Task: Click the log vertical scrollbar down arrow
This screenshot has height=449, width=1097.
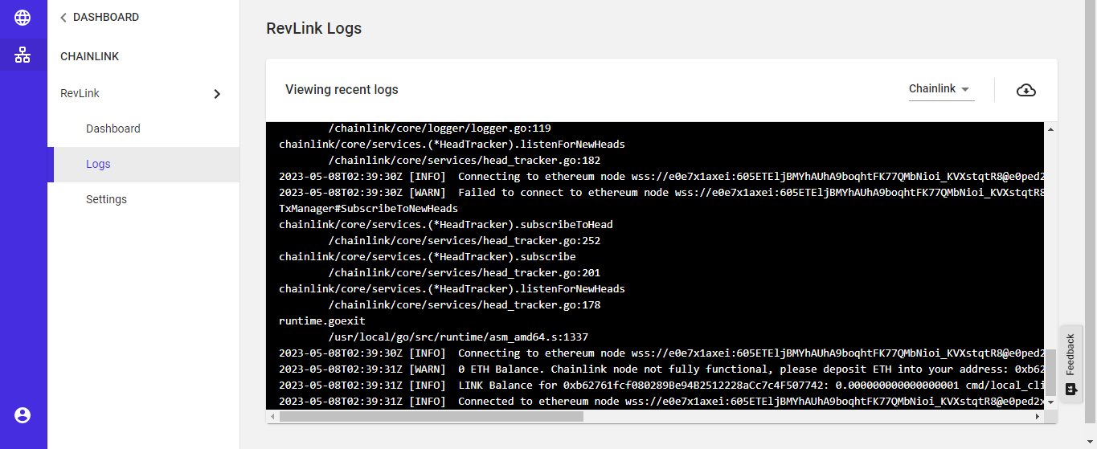Action: (x=1051, y=402)
